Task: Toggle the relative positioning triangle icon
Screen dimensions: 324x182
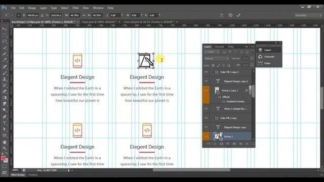Action: coord(42,15)
